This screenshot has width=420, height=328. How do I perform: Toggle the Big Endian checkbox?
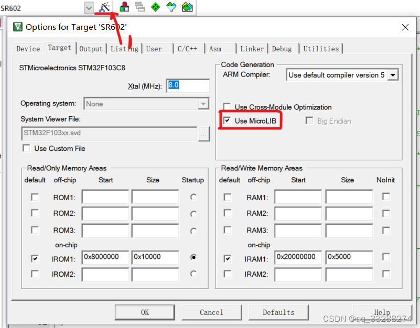[x=309, y=121]
